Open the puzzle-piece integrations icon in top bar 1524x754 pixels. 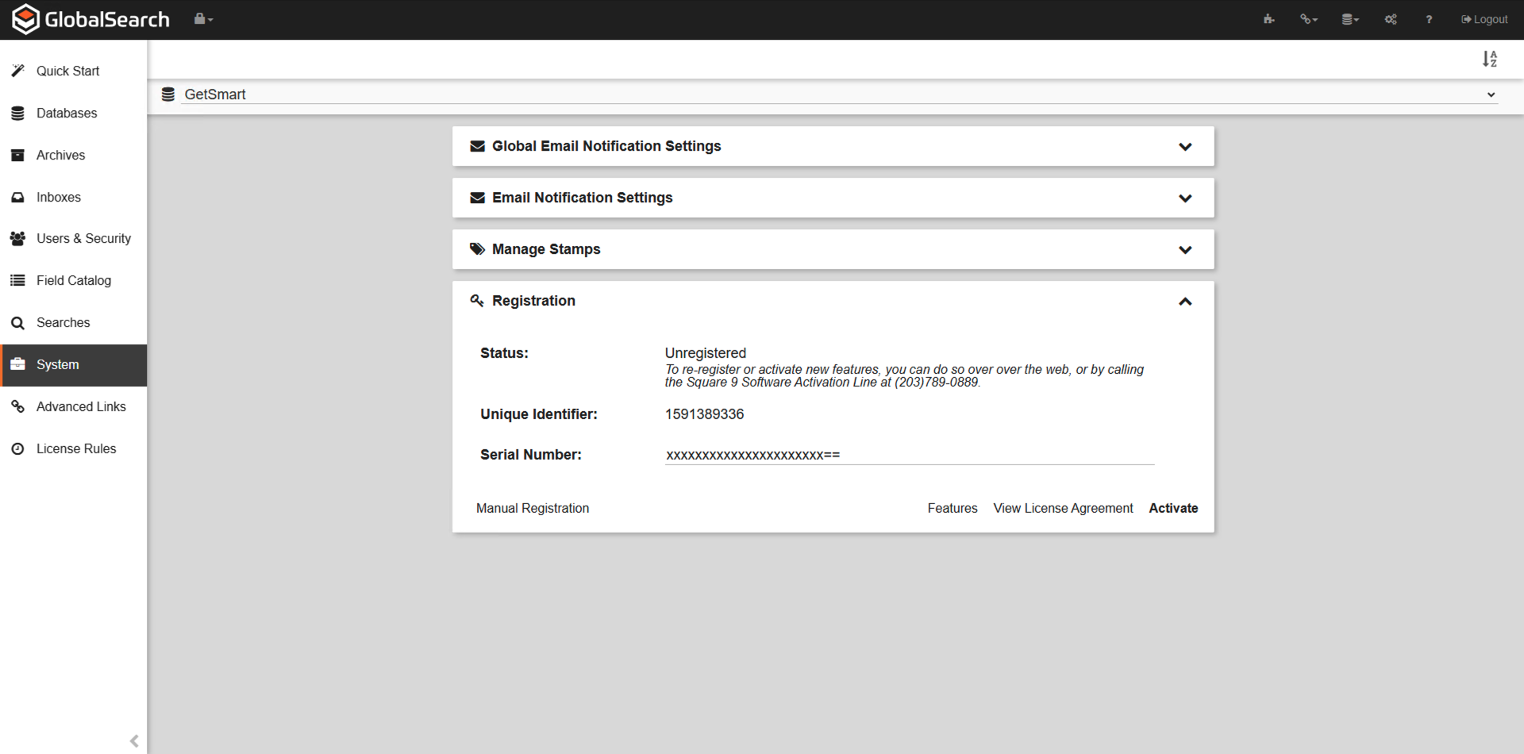pyautogui.click(x=1268, y=18)
